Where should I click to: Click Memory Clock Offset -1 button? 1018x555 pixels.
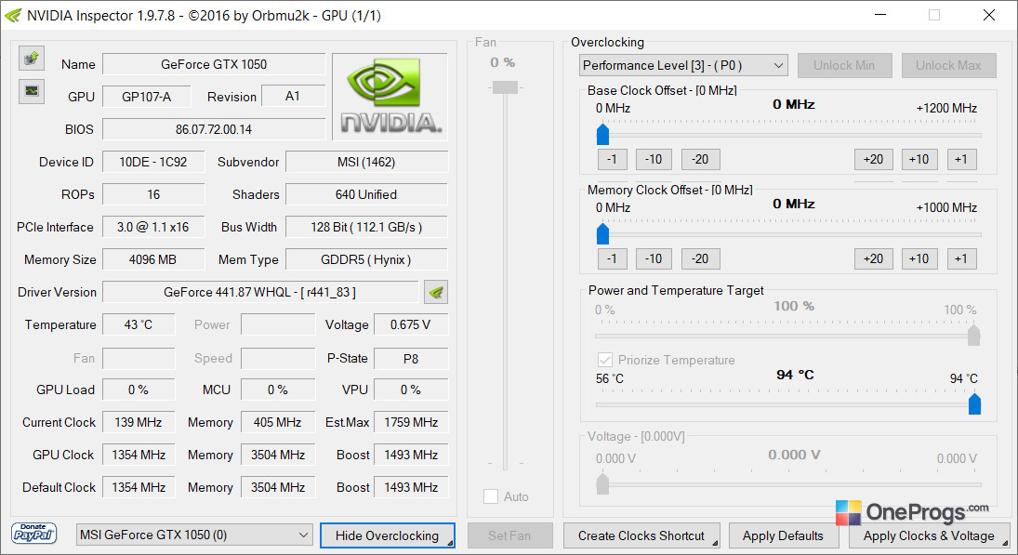pyautogui.click(x=613, y=258)
